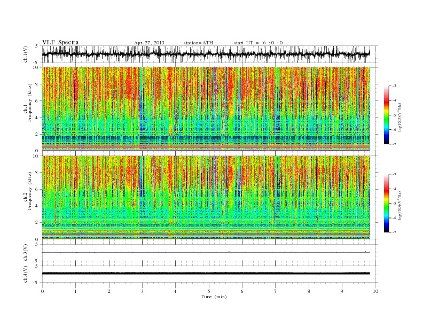Click the "station=ATH" header label
The height and width of the screenshot is (327, 423).
tap(198, 43)
